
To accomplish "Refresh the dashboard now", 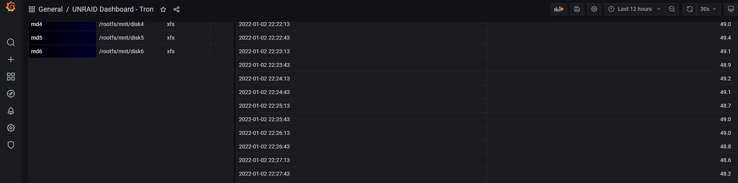I will coord(690,9).
